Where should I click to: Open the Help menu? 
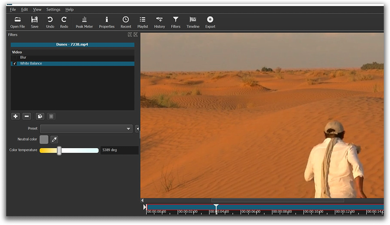coord(69,10)
